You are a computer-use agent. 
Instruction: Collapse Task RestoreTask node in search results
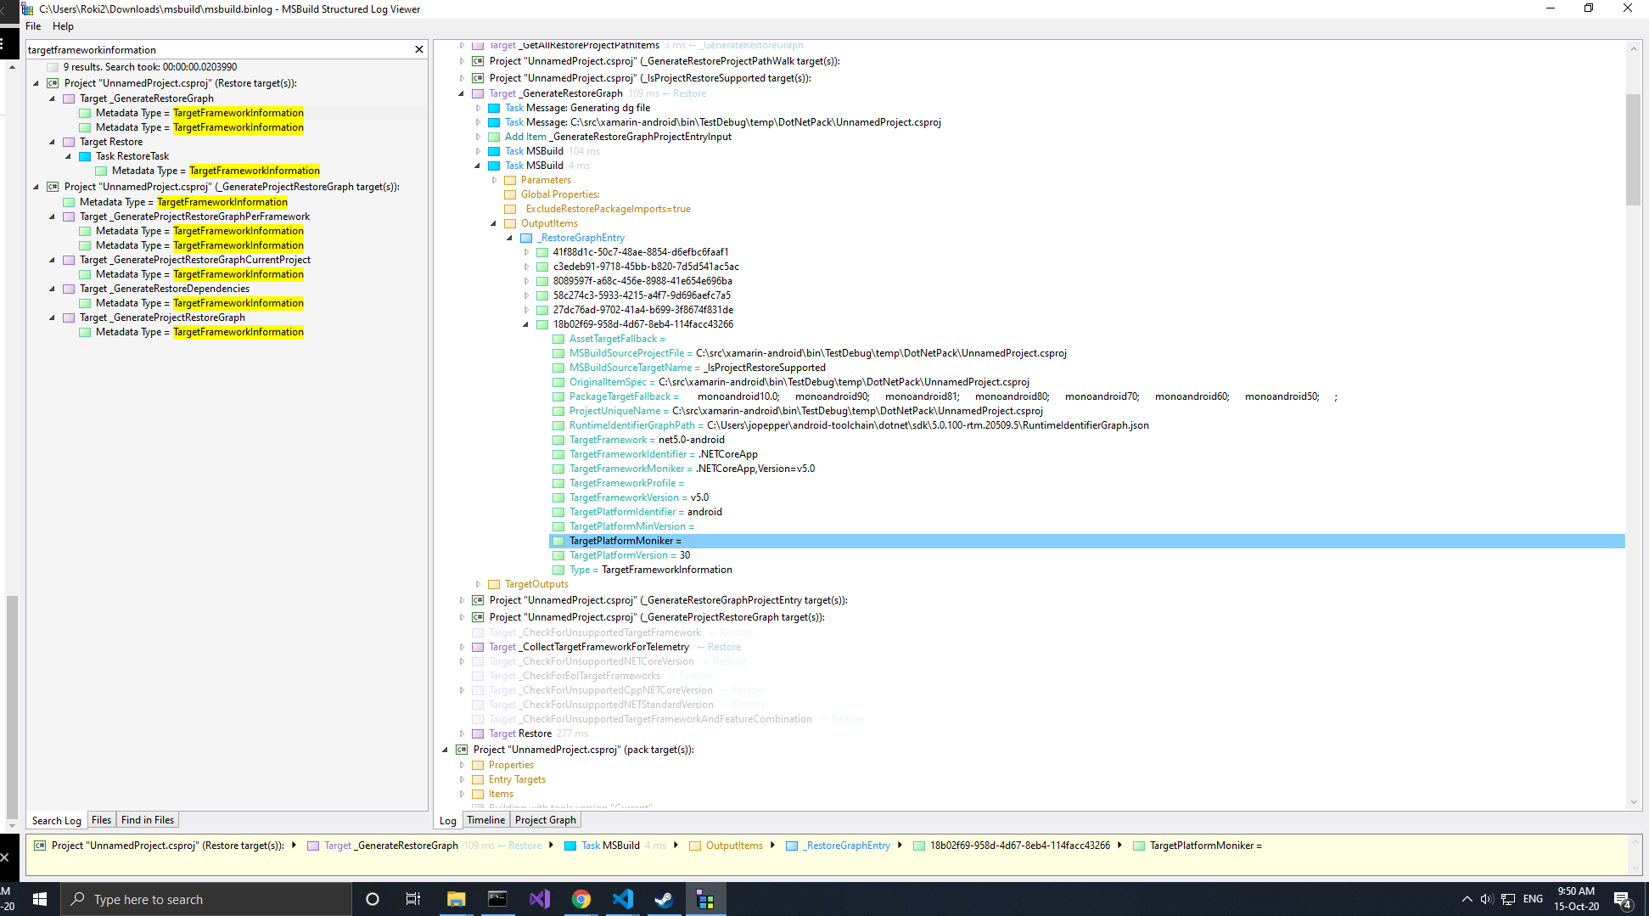[68, 156]
